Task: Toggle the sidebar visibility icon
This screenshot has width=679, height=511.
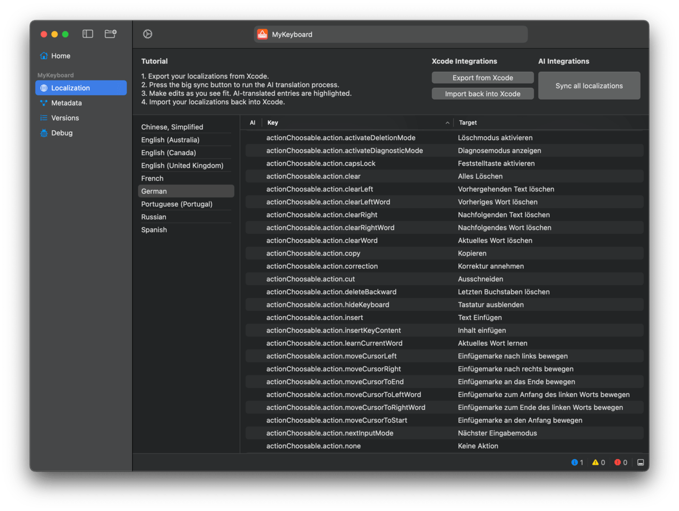Action: 88,34
